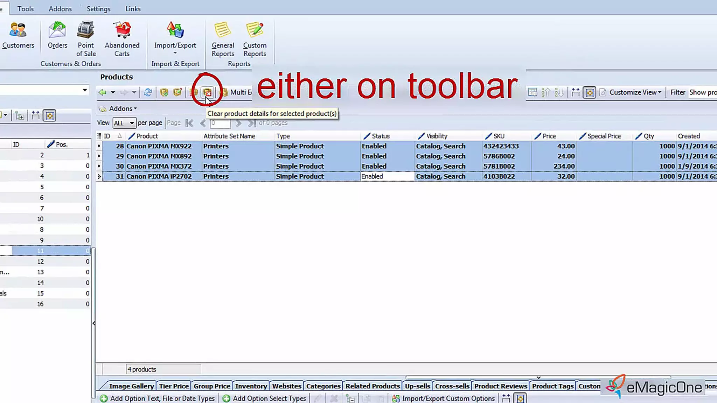Refresh the products list
The width and height of the screenshot is (717, 403).
[148, 92]
